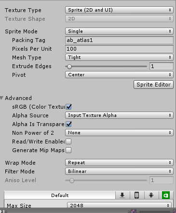The image size is (176, 213).
Task: Open the Alpha Source dropdown
Action: 119,115
